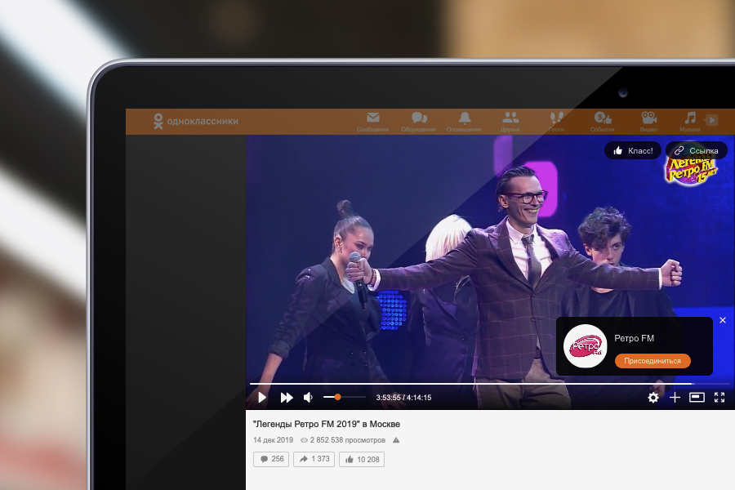Image resolution: width=735 pixels, height=490 pixels.
Task: Copy video link with Ссылка button
Action: 696,150
